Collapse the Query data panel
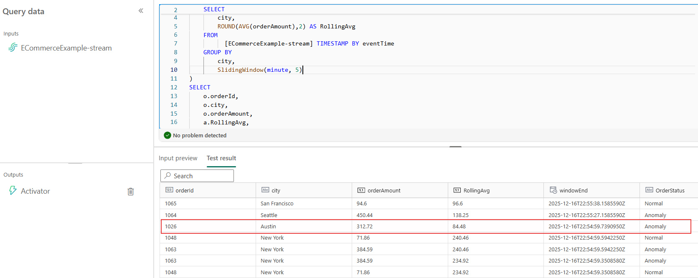 click(x=141, y=11)
